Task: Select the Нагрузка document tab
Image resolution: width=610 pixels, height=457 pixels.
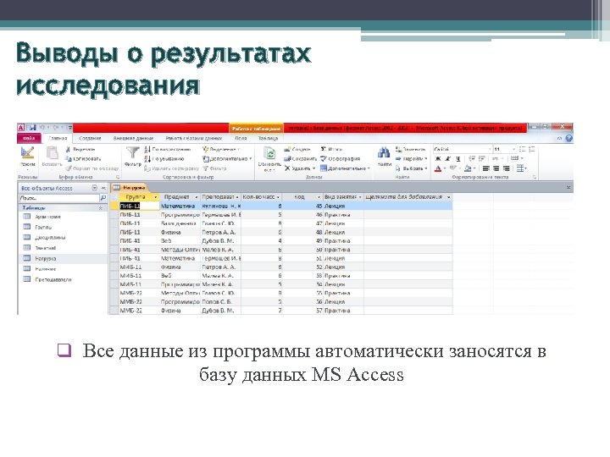Action: point(129,187)
